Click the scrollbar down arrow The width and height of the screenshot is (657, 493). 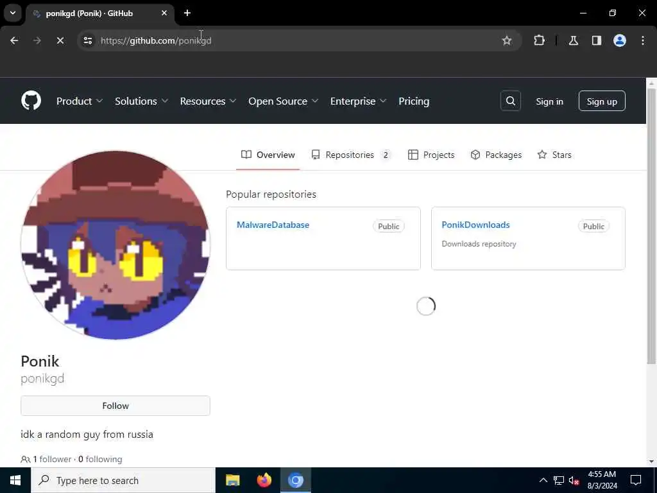(x=651, y=462)
